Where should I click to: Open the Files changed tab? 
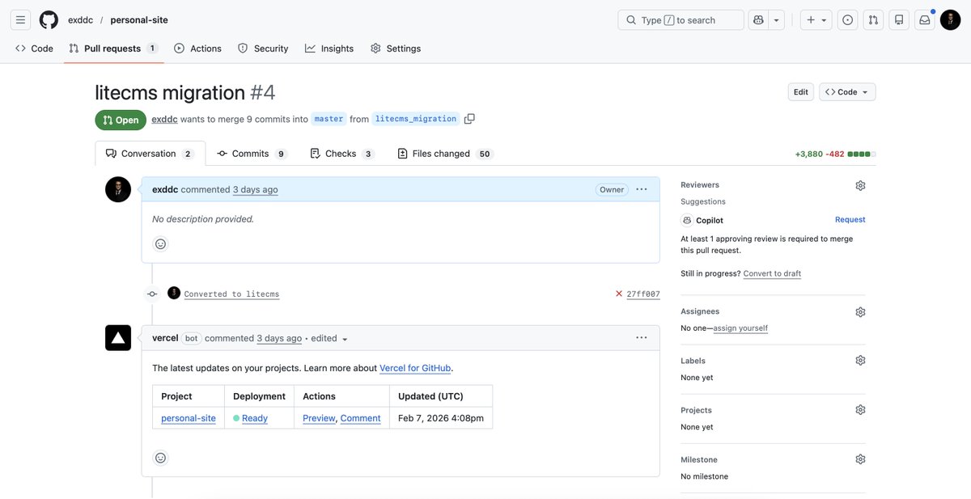click(445, 154)
